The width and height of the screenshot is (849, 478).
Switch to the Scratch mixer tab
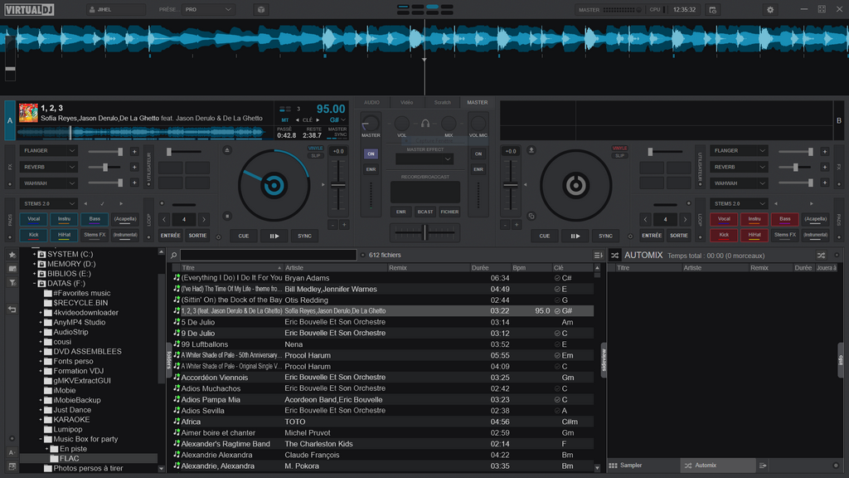443,102
